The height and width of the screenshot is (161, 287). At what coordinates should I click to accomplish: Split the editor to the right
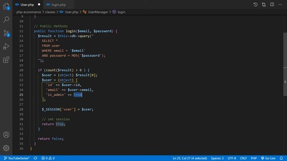pyautogui.click(x=272, y=4)
